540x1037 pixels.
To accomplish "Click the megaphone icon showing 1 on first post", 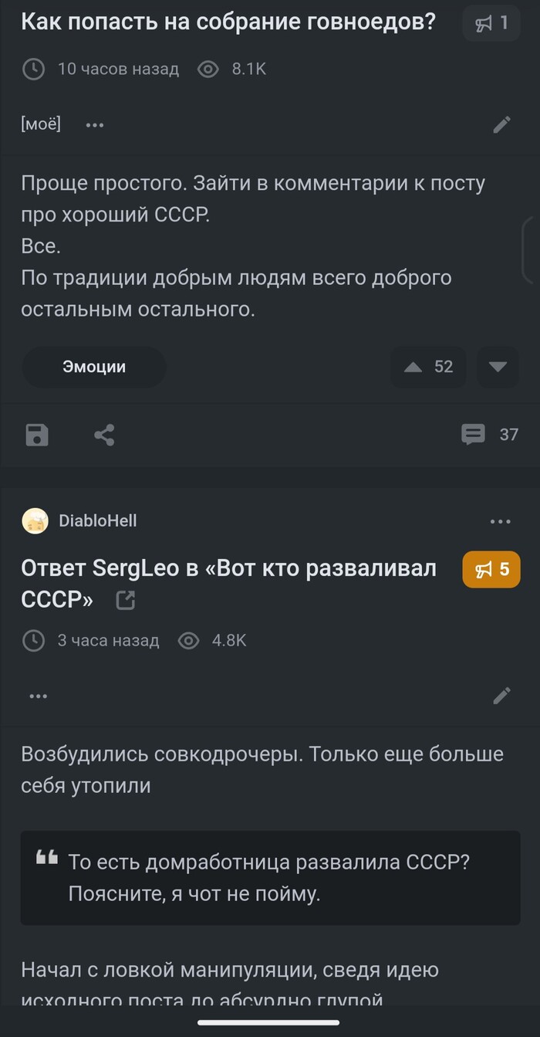I will pyautogui.click(x=491, y=23).
